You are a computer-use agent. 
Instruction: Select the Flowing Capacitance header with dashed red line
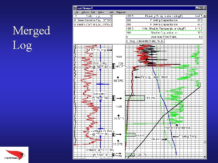pos(164,24)
